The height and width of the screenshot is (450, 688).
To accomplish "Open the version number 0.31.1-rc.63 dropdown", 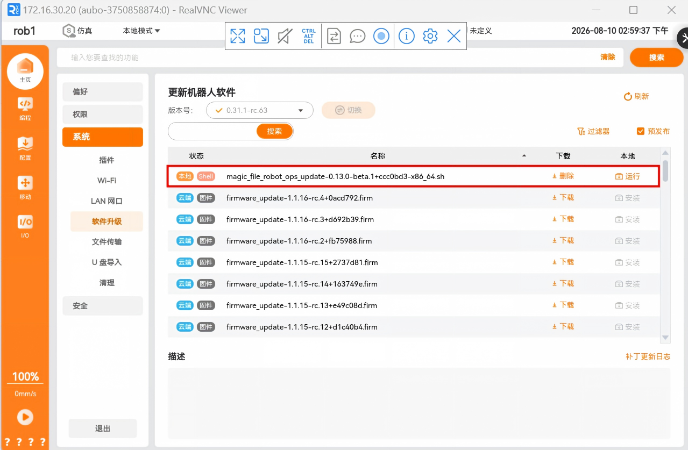I will click(x=260, y=110).
